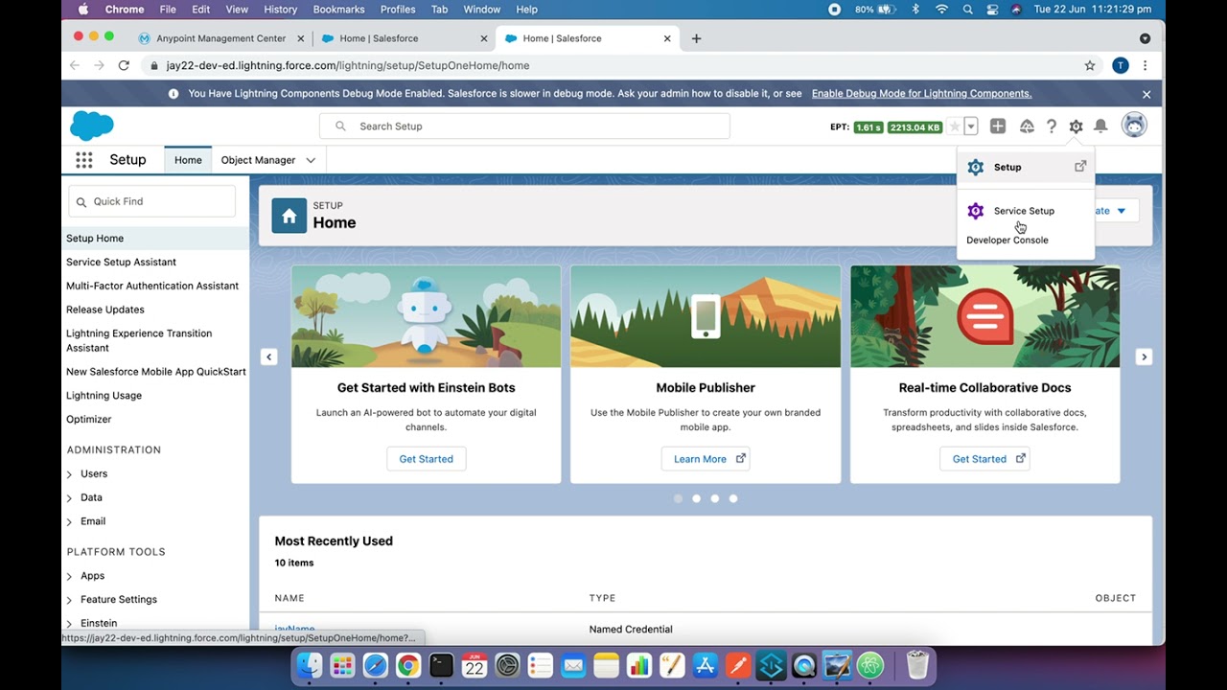Screen dimensions: 1227x690
Task: Open Finder from the Dock
Action: [309, 664]
